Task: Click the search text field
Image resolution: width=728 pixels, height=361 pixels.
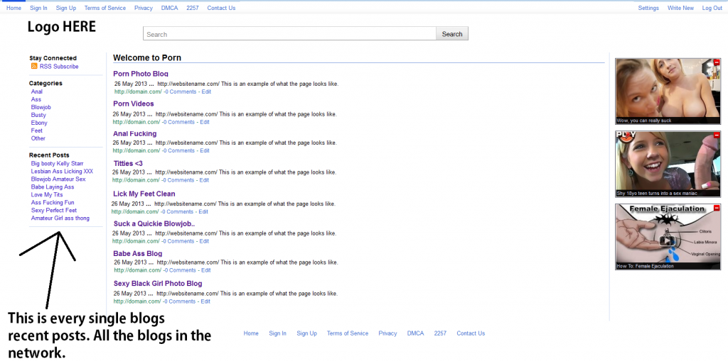Action: [289, 34]
